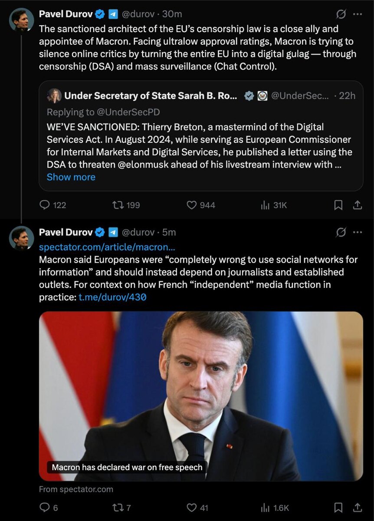Open Grok icon on first post
This screenshot has width=374, height=521.
tap(341, 14)
